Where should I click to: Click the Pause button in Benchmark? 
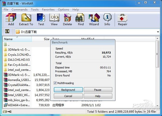[x=98, y=90]
